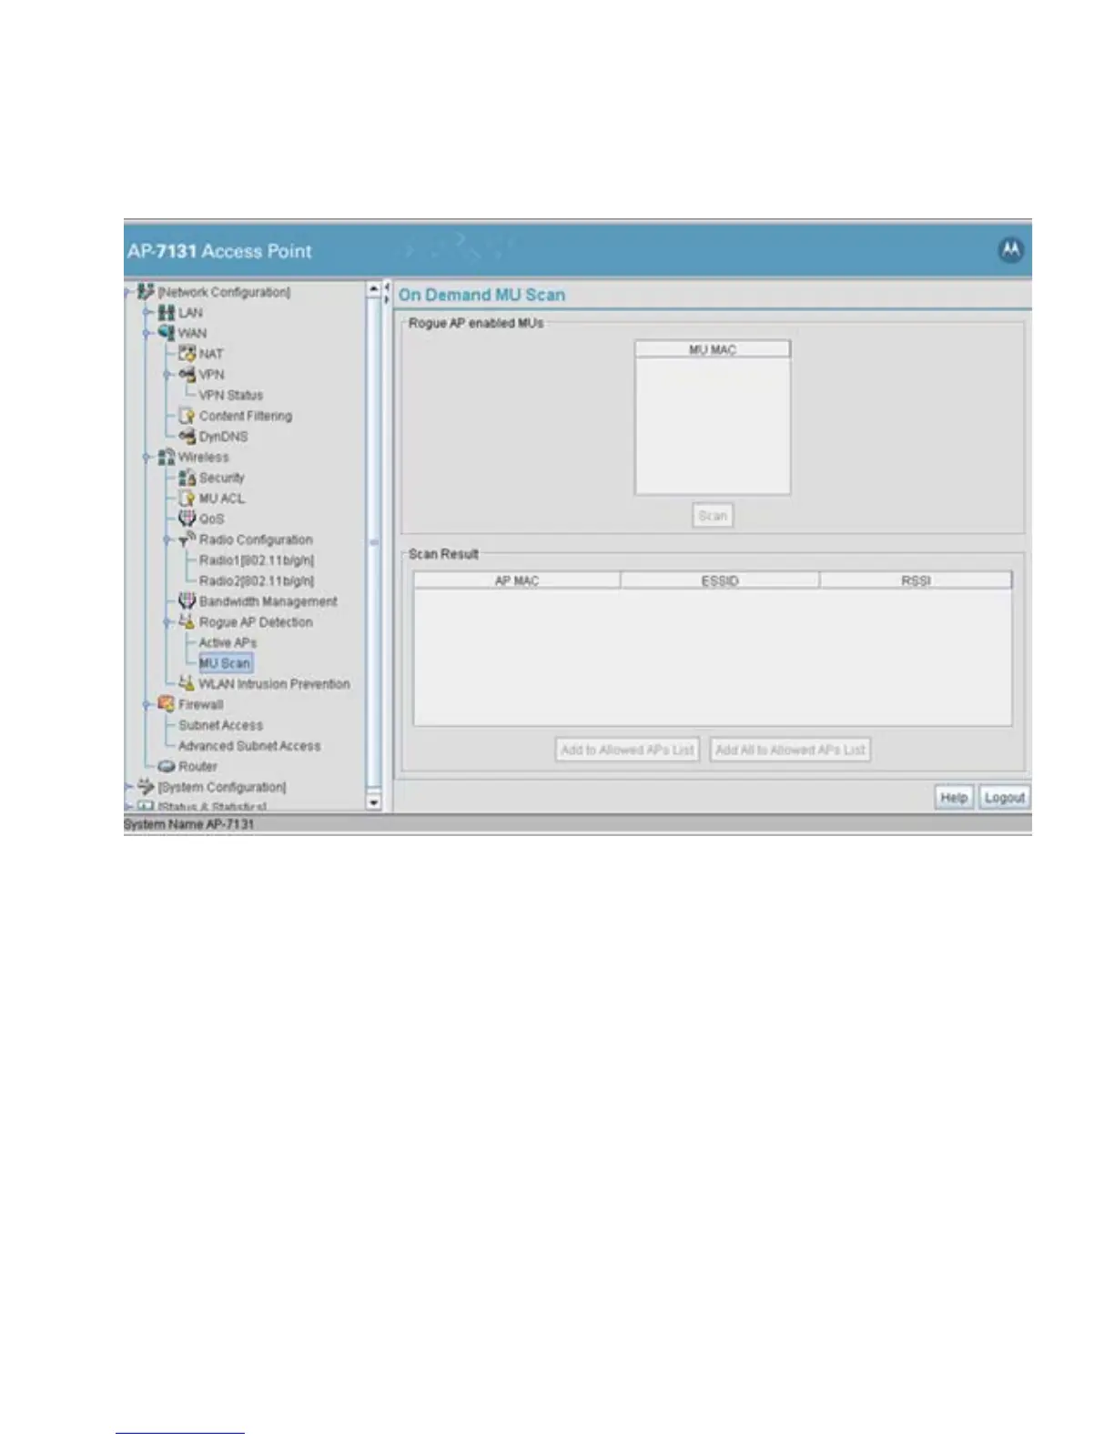Click the Bandwidth Management icon

187,601
